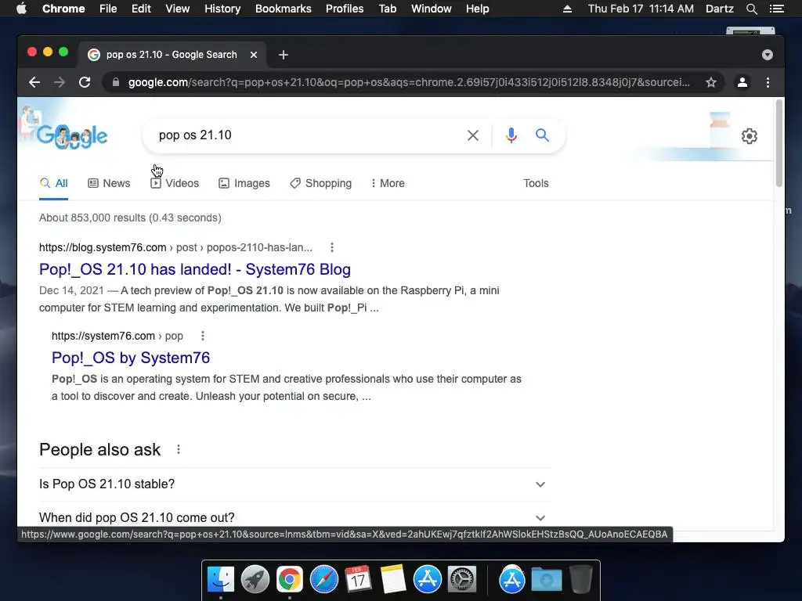This screenshot has height=601, width=802.
Task: Expand 'When did pop OS 21.10 come out?'
Action: point(293,518)
